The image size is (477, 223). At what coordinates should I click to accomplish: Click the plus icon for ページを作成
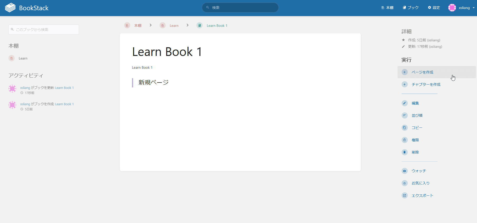[x=404, y=72]
